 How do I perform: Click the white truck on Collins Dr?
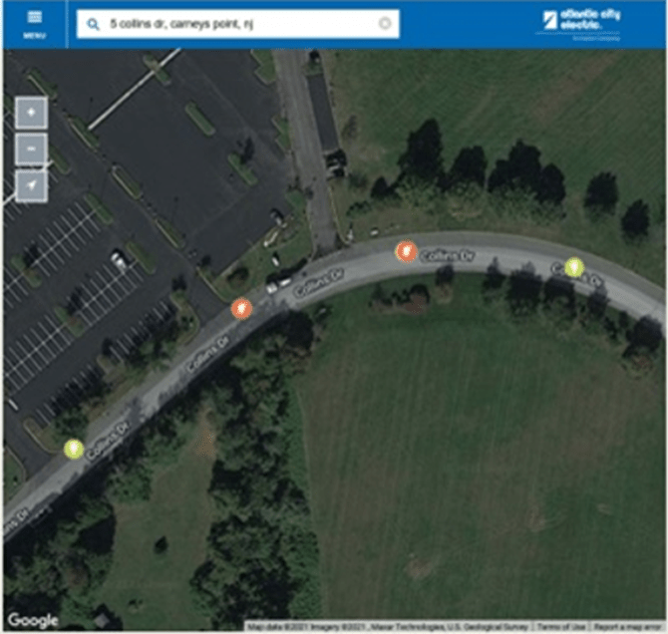click(278, 285)
